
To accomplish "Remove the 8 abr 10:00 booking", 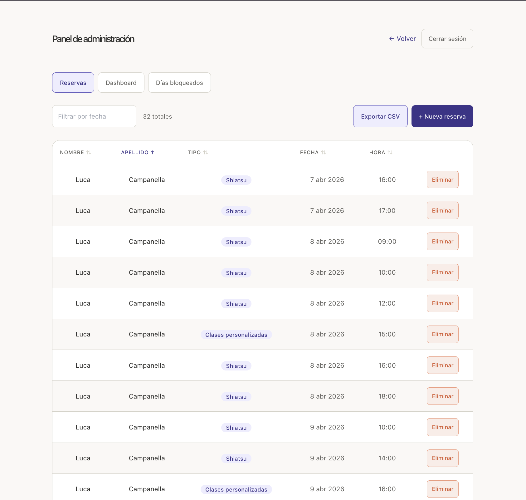I will (442, 272).
